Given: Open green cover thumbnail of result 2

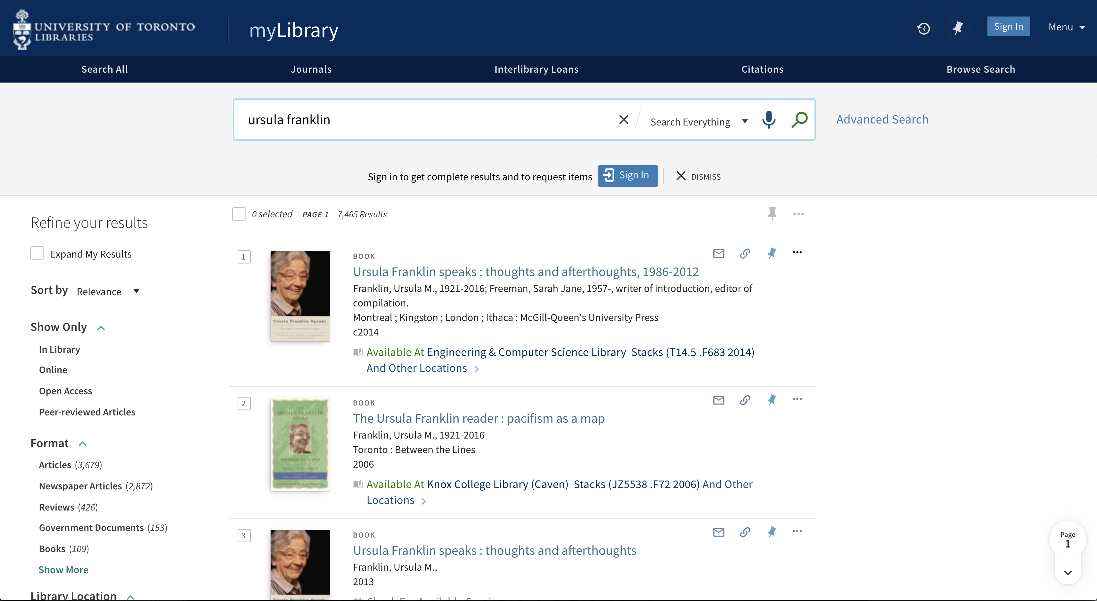Looking at the screenshot, I should pos(300,444).
